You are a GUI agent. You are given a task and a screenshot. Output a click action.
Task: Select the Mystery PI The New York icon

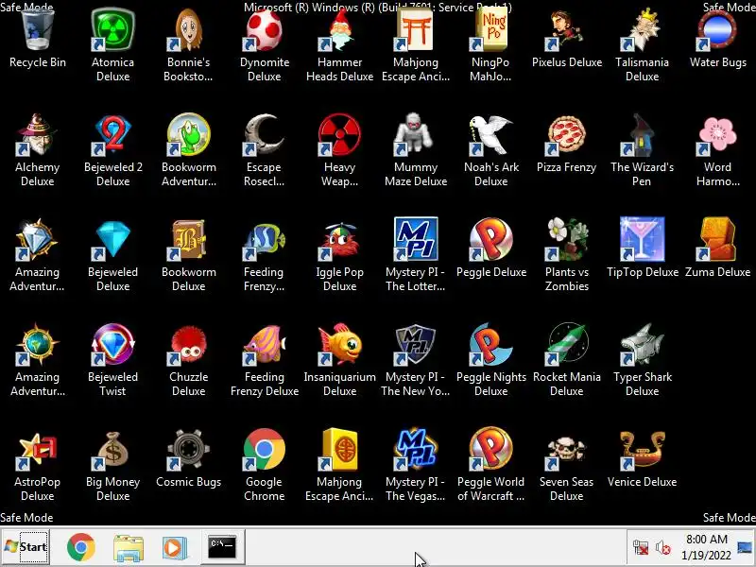coord(415,345)
